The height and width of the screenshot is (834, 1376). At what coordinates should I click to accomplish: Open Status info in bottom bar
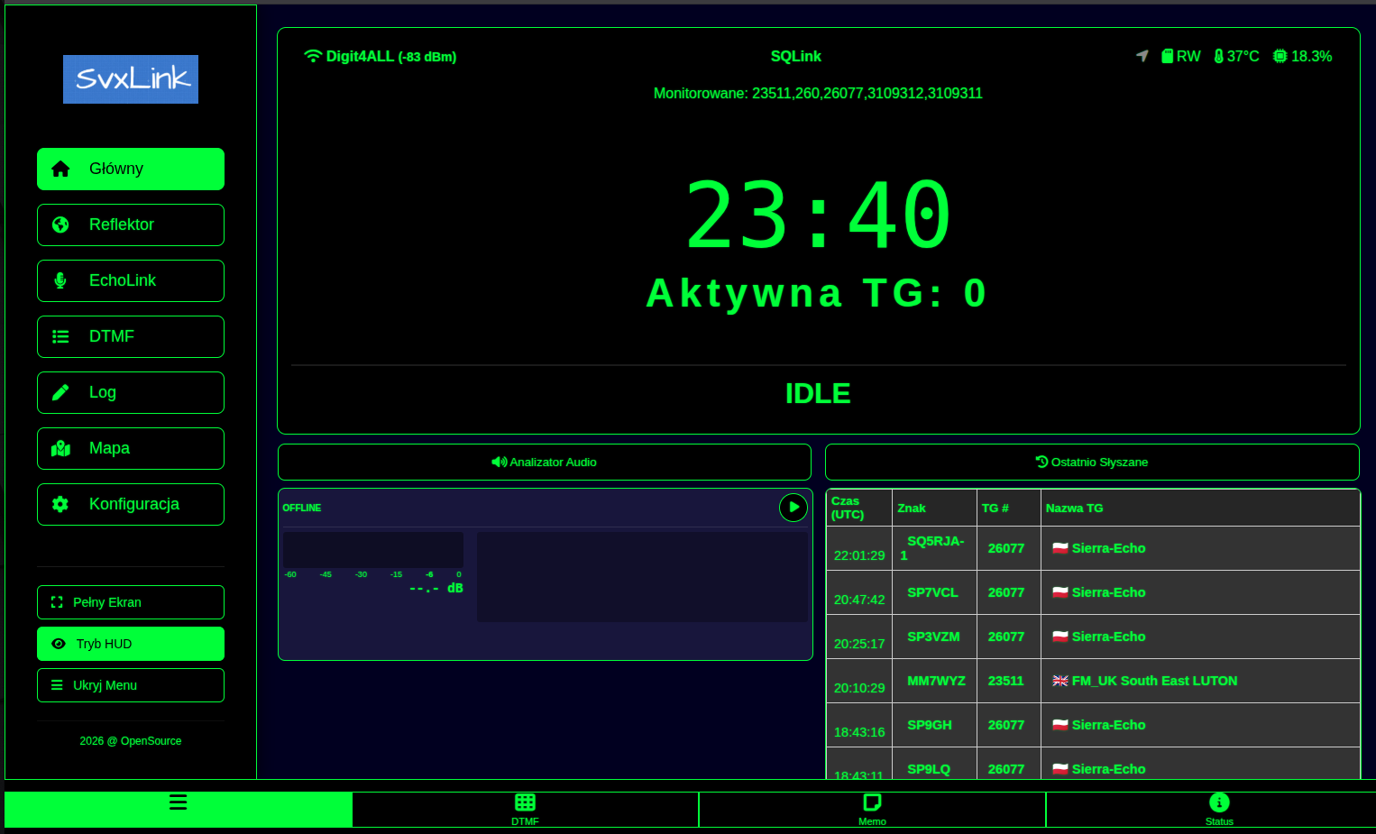pyautogui.click(x=1219, y=808)
